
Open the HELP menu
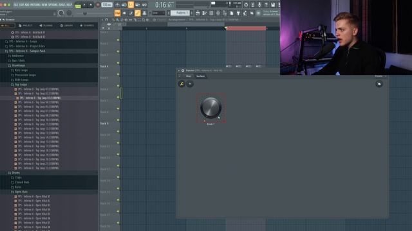[x=69, y=4]
